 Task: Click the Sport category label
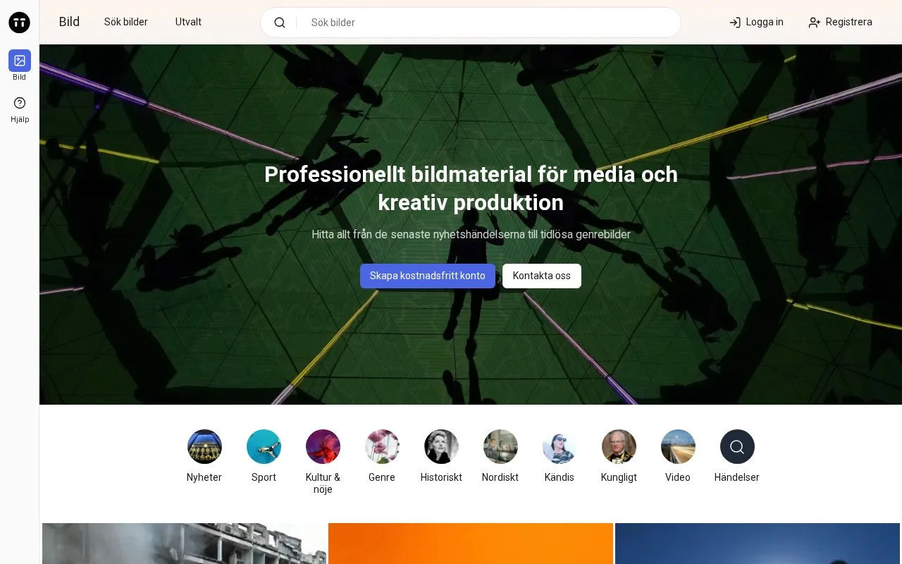[x=264, y=477]
